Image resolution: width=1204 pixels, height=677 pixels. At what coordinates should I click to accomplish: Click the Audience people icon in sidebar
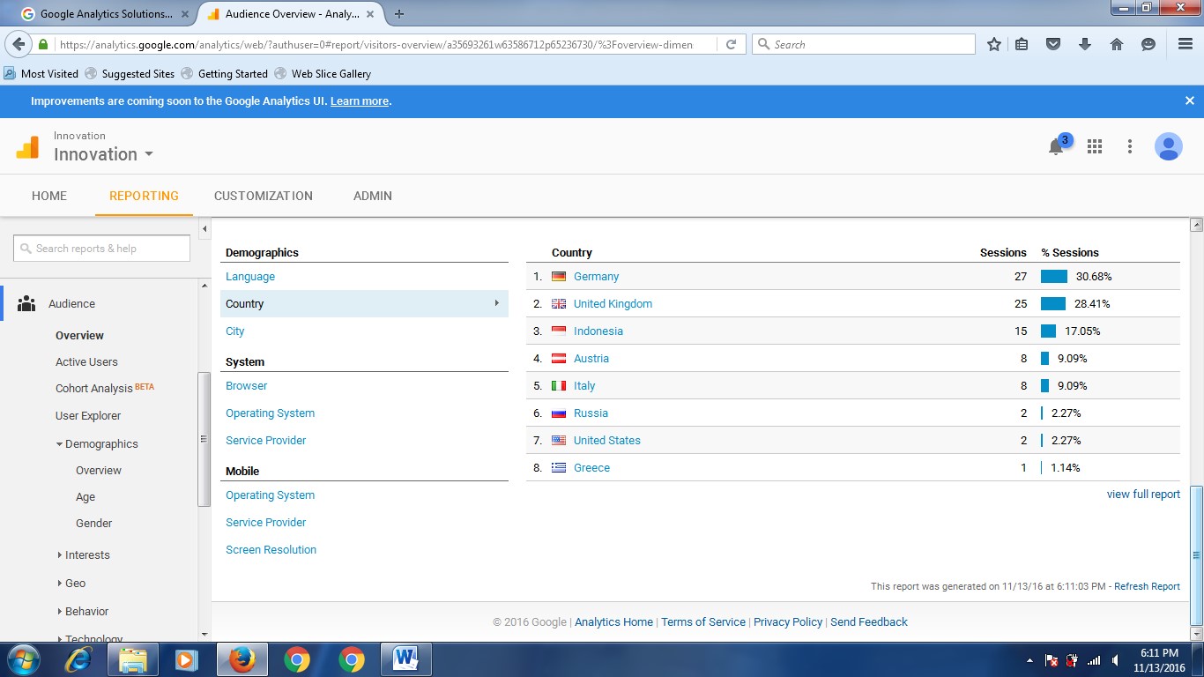[x=26, y=303]
